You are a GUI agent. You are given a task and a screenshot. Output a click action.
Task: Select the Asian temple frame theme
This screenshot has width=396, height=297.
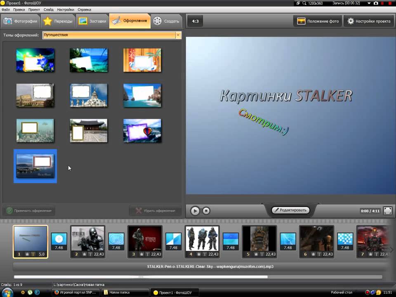[89, 131]
